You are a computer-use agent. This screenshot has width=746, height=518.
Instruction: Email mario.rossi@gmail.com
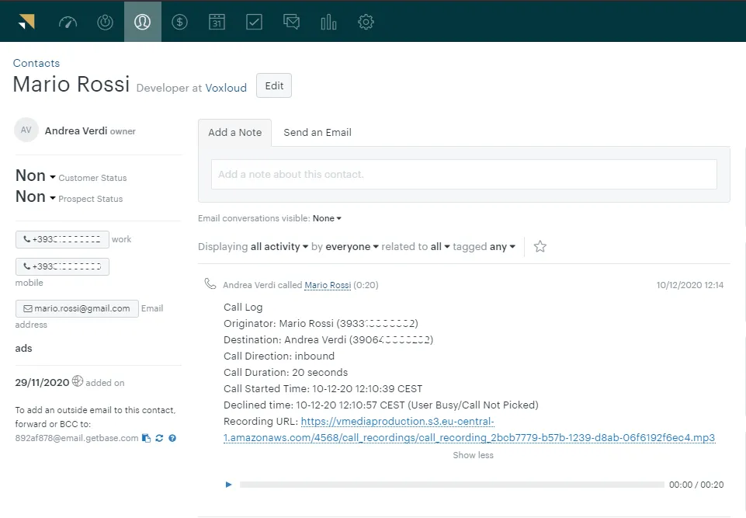(x=77, y=308)
